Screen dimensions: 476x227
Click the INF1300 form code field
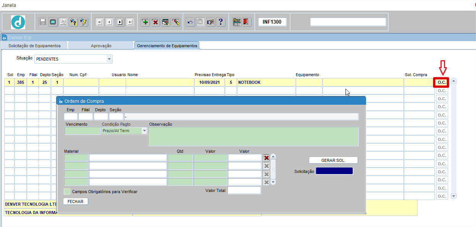tap(272, 22)
